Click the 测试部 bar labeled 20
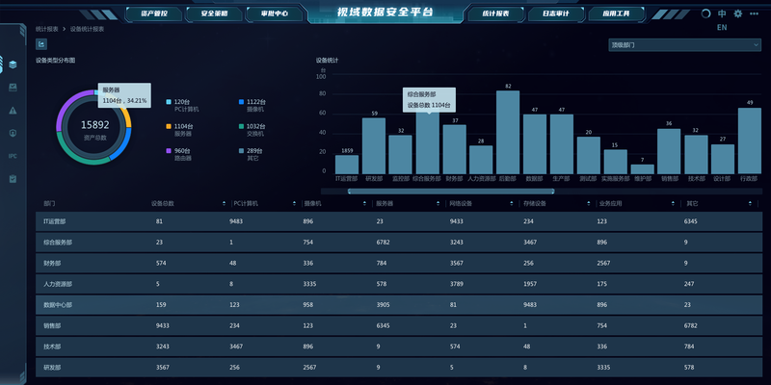This screenshot has width=771, height=385. coord(589,155)
